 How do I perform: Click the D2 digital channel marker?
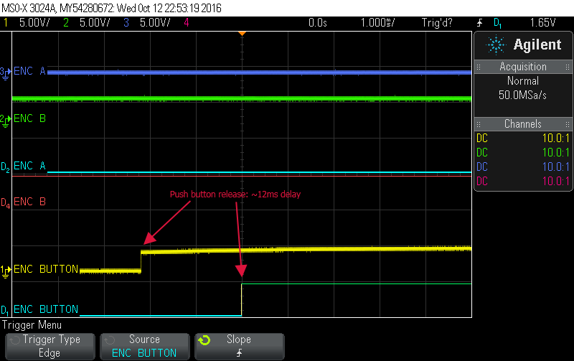coord(5,167)
